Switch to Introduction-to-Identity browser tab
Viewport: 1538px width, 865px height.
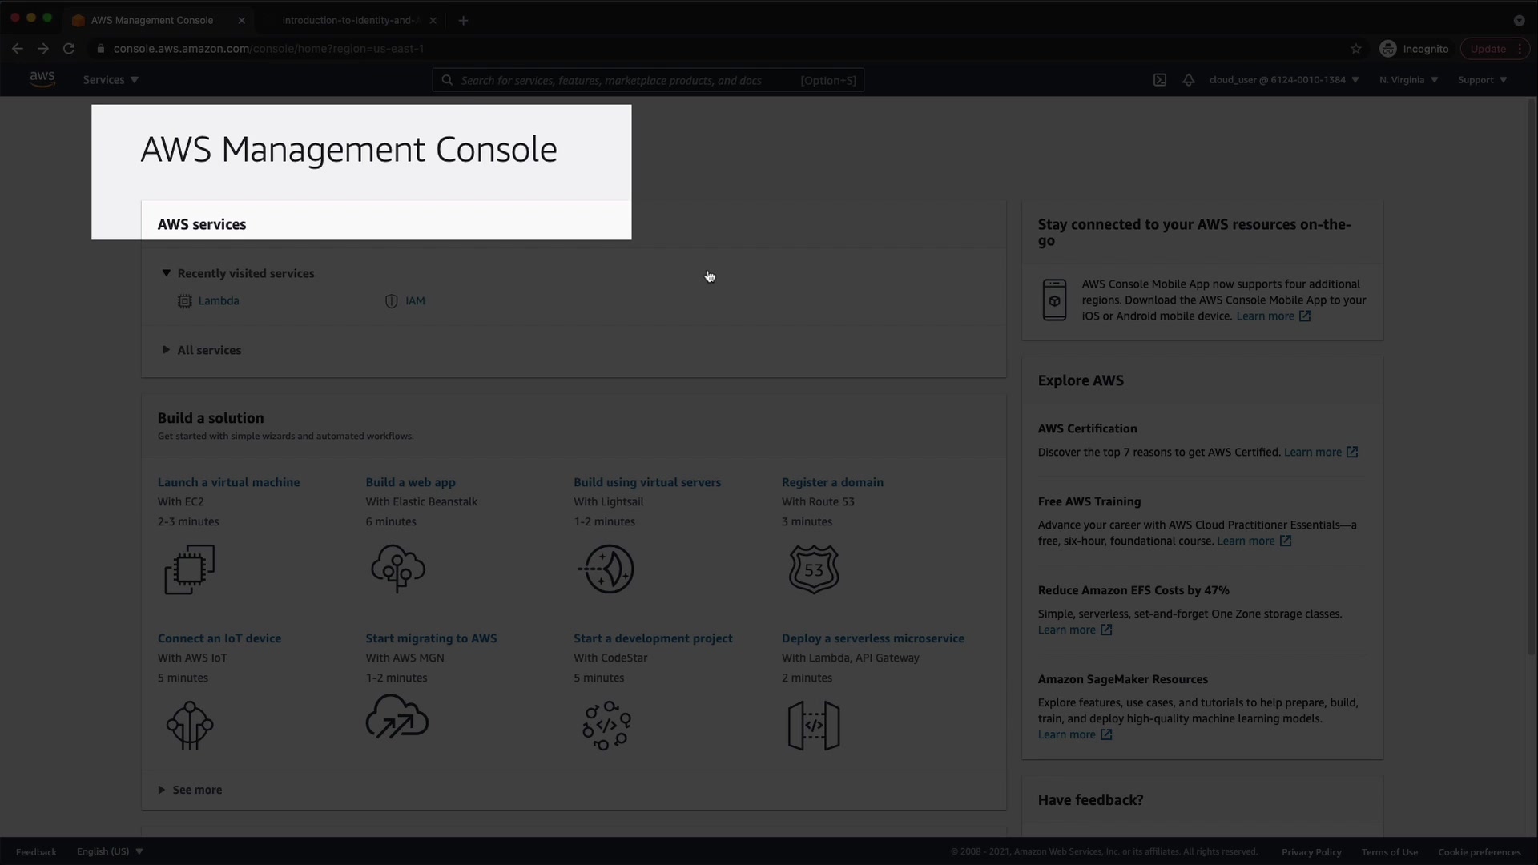point(351,20)
